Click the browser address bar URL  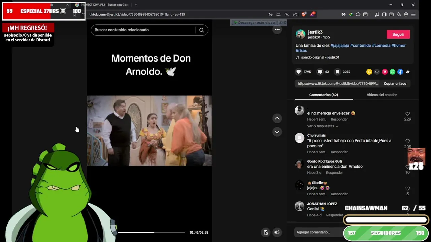coord(137,14)
